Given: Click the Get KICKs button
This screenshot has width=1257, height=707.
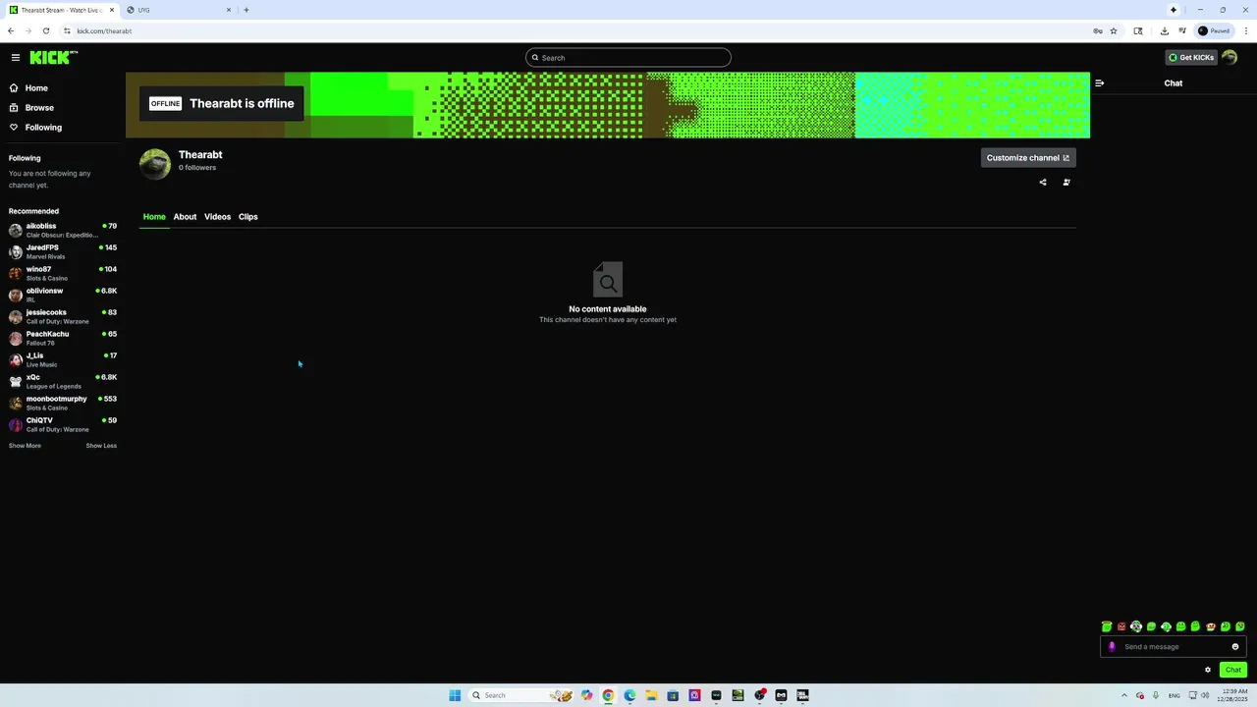Looking at the screenshot, I should (x=1191, y=58).
